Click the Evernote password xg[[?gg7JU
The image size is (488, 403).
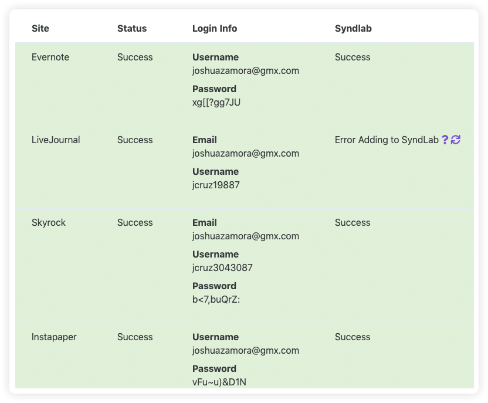click(x=216, y=103)
